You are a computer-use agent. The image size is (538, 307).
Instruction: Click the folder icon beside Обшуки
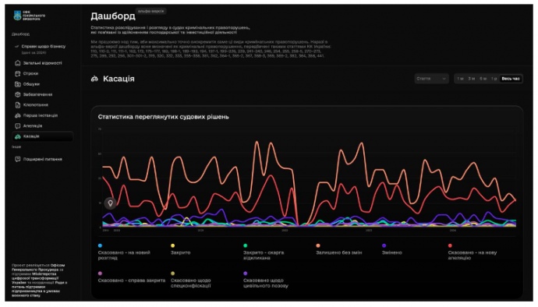[18, 84]
